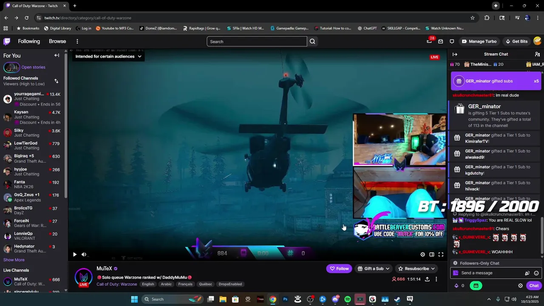Open the Bits icon in message box
The image size is (544, 306).
(527, 273)
